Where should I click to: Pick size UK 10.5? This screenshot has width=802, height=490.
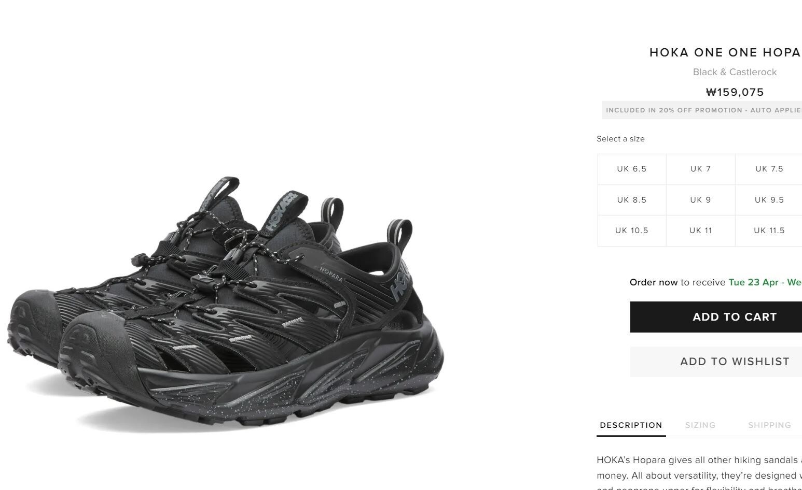[x=632, y=230]
